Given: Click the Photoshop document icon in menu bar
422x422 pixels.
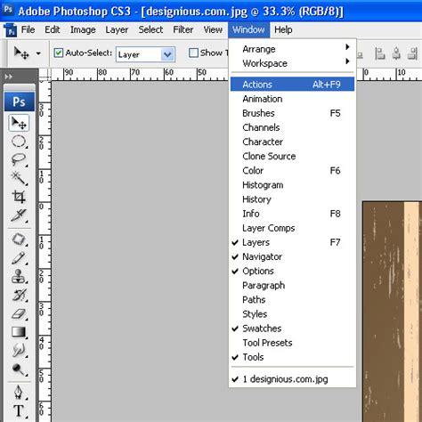Looking at the screenshot, I should [11, 29].
